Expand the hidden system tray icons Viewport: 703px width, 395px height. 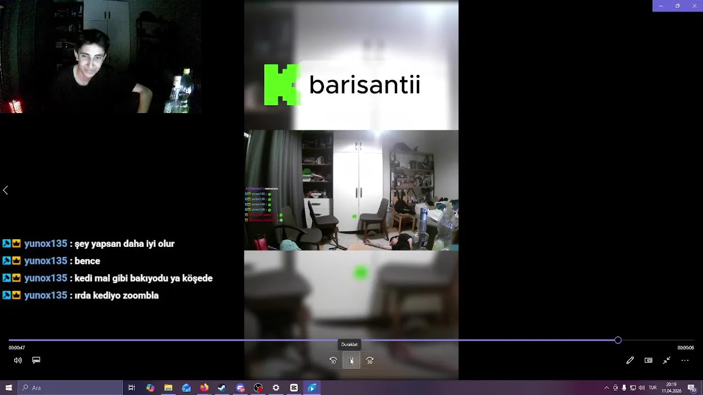[606, 388]
